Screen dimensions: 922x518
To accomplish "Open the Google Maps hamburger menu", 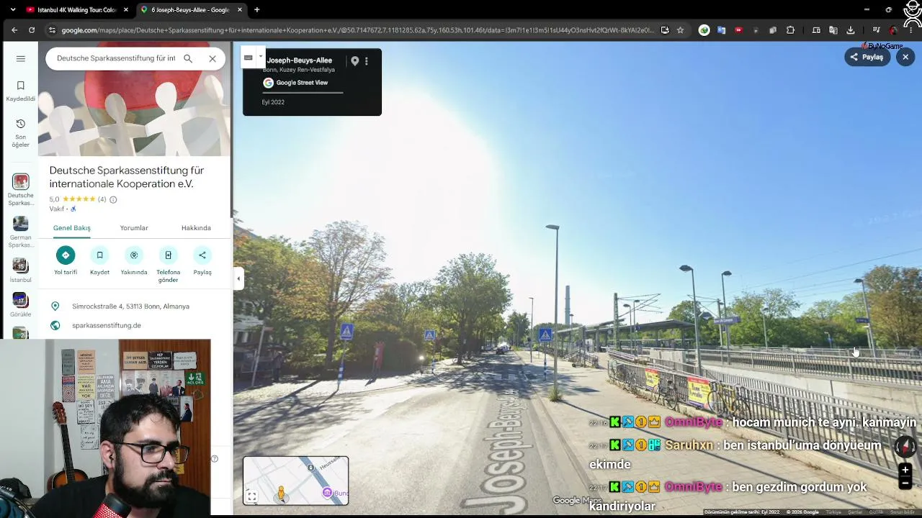I will [21, 58].
